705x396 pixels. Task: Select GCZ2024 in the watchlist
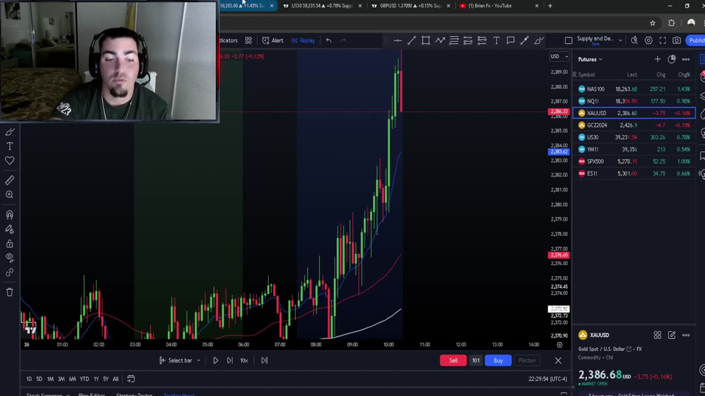(x=634, y=125)
